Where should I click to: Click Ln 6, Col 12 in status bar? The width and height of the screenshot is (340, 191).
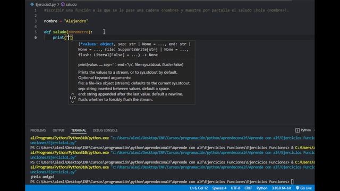click(199, 188)
